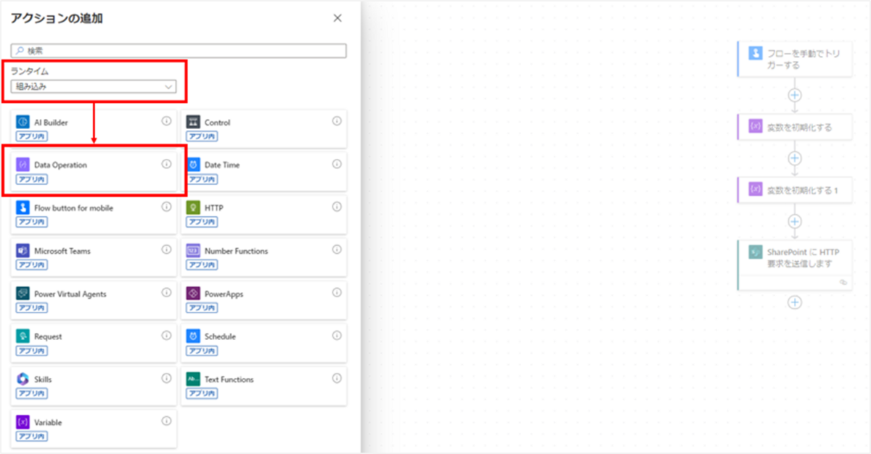Screen dimensions: 871x454
Task: Show info for Schedule connector
Action: click(x=337, y=335)
